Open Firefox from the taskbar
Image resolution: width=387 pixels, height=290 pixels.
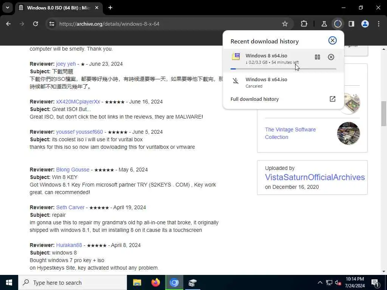[x=155, y=282]
